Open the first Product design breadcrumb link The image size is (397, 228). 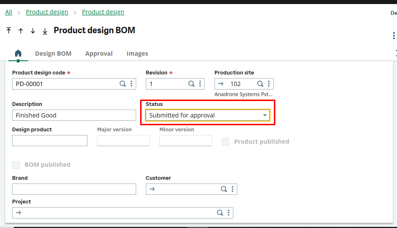coord(47,12)
